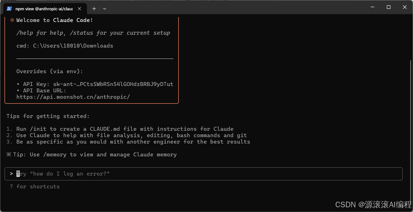Select the bullet icon beside API Base URL
Image resolution: width=413 pixels, height=212 pixels.
pyautogui.click(x=18, y=90)
